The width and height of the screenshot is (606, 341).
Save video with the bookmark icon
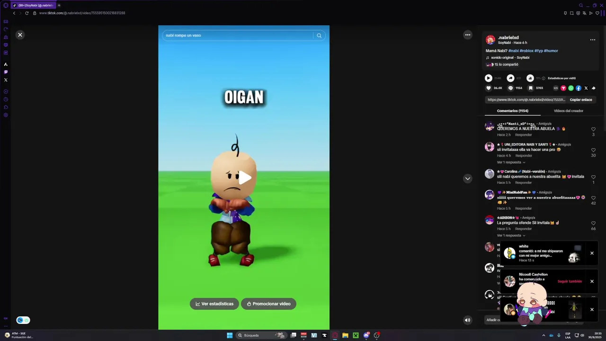tap(531, 88)
